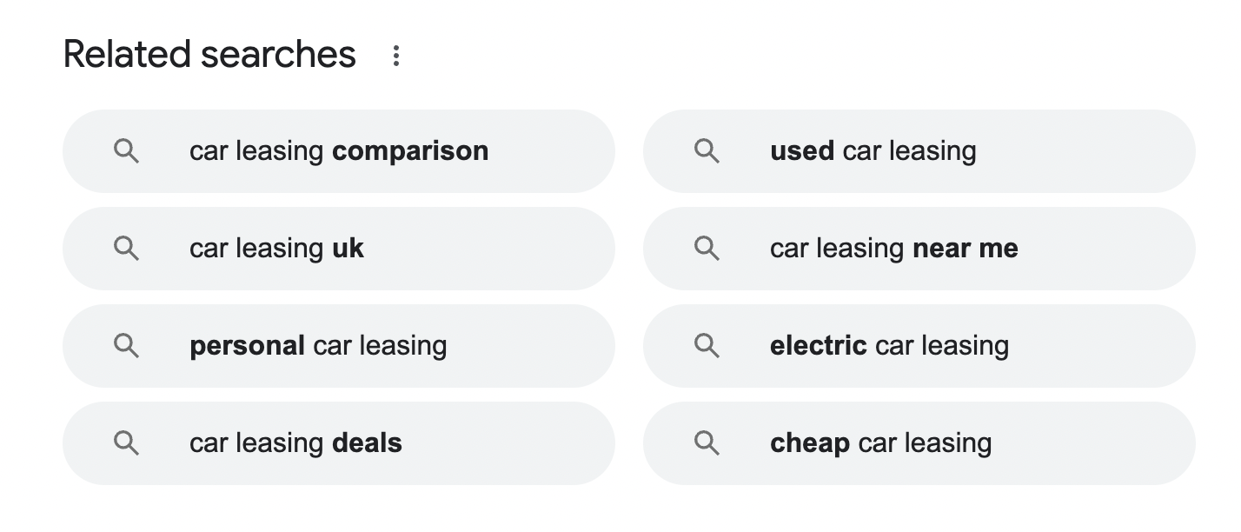Select the 'car leasing near me' suggestion
The image size is (1241, 532).
tap(893, 249)
